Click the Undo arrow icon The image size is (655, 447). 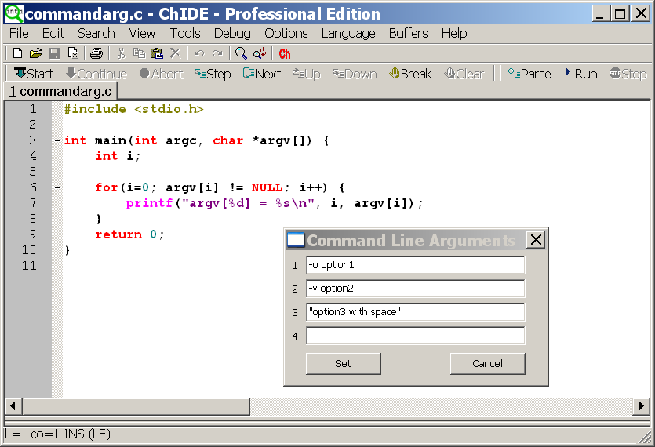(x=199, y=53)
